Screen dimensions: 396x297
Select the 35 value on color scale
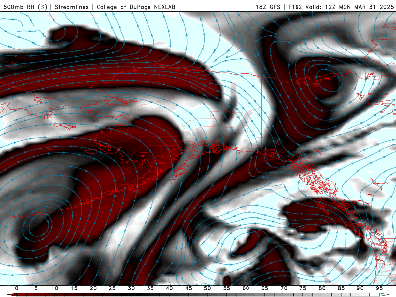click(x=150, y=288)
